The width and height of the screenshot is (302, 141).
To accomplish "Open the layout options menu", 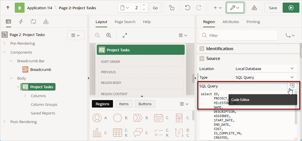I will tap(183, 35).
